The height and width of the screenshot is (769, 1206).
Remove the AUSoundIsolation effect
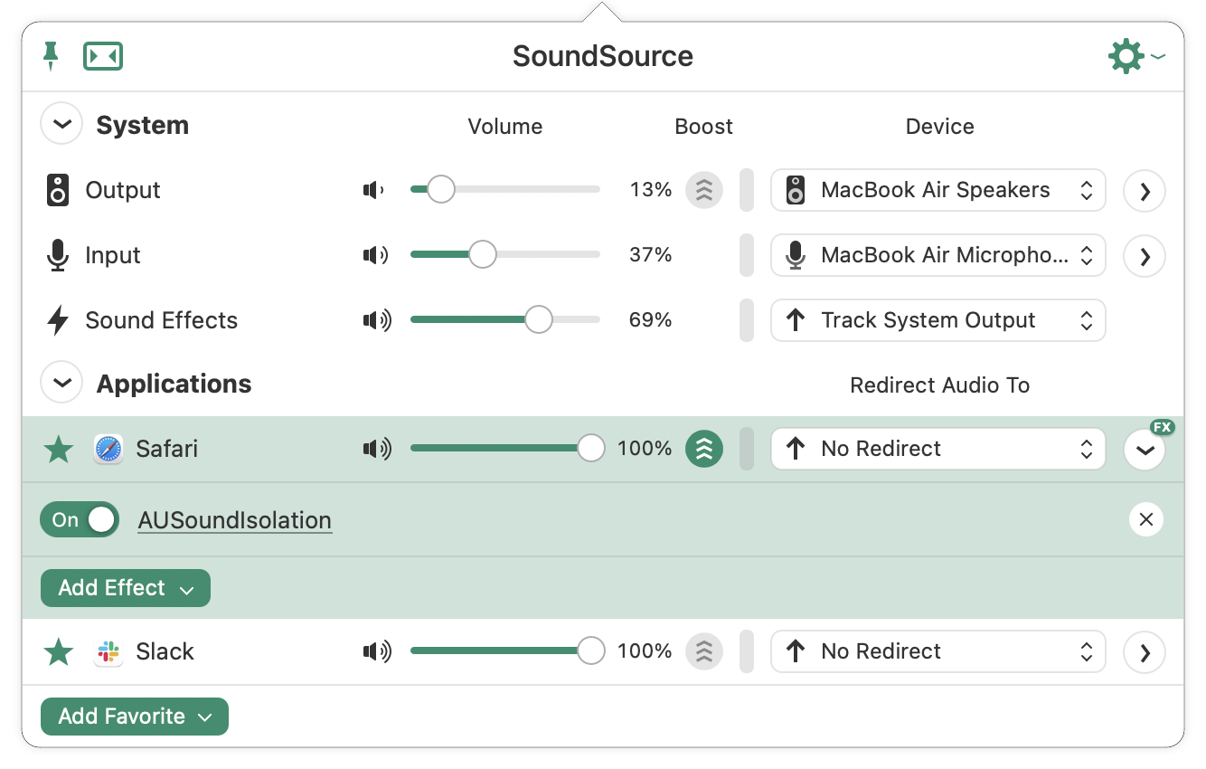click(1146, 519)
